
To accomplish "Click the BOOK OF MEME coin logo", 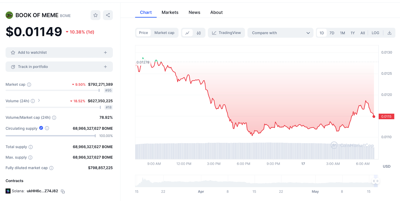I will [x=9, y=15].
